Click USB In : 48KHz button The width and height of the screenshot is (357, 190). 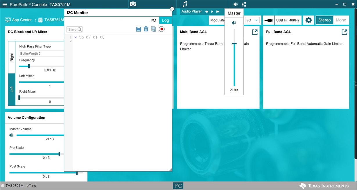coord(288,20)
